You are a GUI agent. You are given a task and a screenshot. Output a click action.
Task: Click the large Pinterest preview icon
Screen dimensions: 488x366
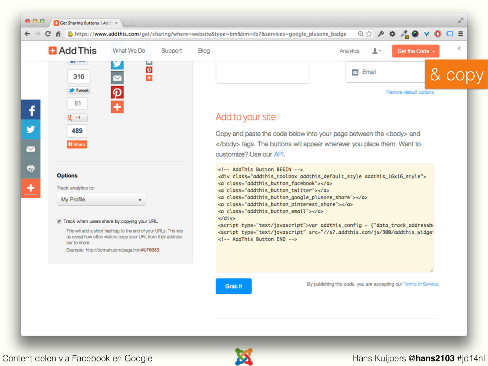[x=117, y=92]
